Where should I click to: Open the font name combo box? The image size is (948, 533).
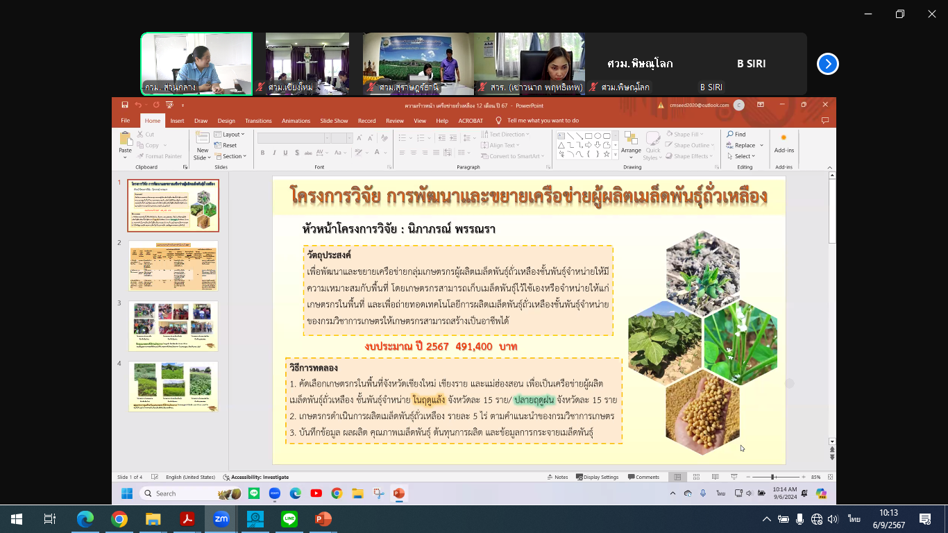coord(294,138)
